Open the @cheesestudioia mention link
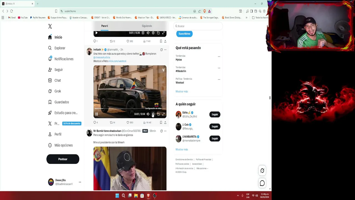The height and width of the screenshot is (200, 355). tap(102, 57)
